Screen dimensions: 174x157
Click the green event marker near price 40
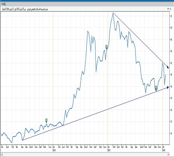pyautogui.click(x=156, y=87)
